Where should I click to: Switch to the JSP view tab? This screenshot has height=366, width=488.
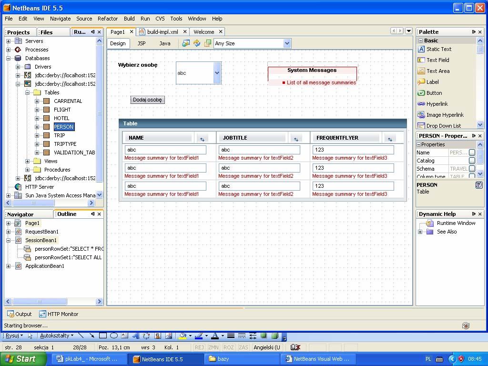pyautogui.click(x=142, y=43)
